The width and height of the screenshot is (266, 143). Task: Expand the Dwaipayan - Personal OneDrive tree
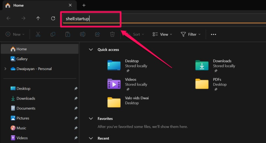point(5,69)
